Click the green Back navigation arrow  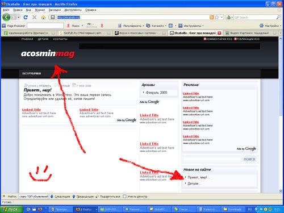(x=6, y=18)
